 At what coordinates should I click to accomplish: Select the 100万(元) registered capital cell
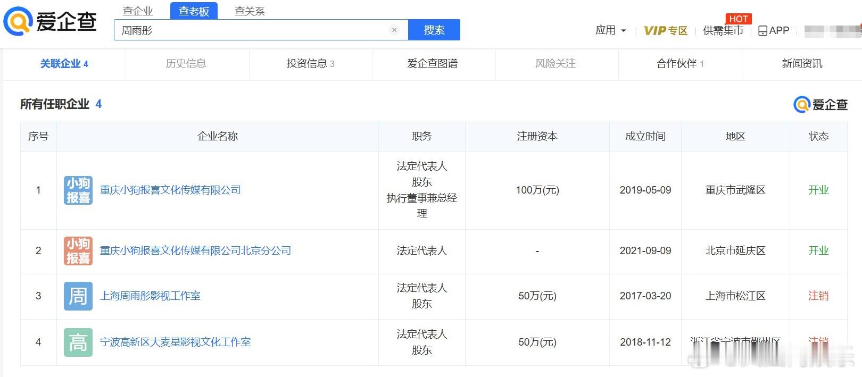[537, 190]
